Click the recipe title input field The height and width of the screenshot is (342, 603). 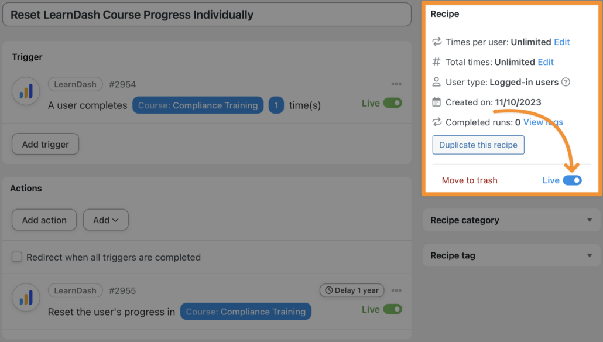205,14
